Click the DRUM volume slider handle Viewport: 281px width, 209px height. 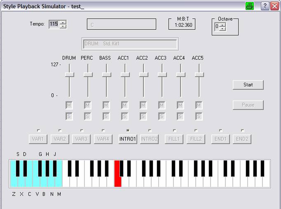coord(70,74)
